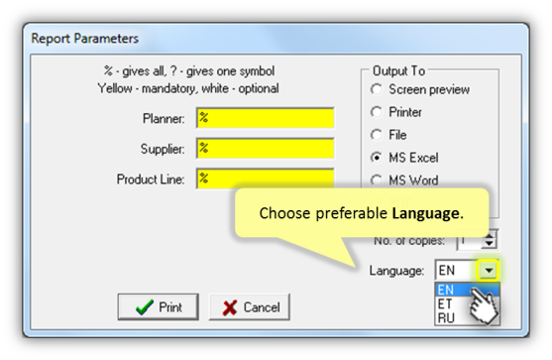Focus the yellow Supplier input field

[265, 149]
